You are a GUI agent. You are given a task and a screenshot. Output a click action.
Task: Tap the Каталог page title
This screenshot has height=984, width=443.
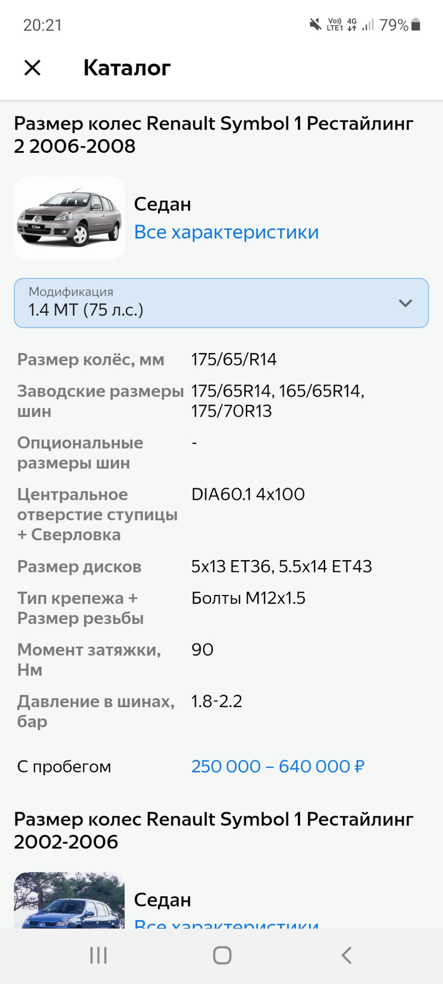point(127,68)
